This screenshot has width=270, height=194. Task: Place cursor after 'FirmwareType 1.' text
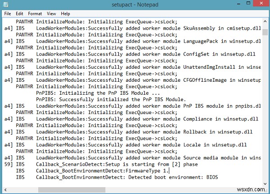[169, 171]
